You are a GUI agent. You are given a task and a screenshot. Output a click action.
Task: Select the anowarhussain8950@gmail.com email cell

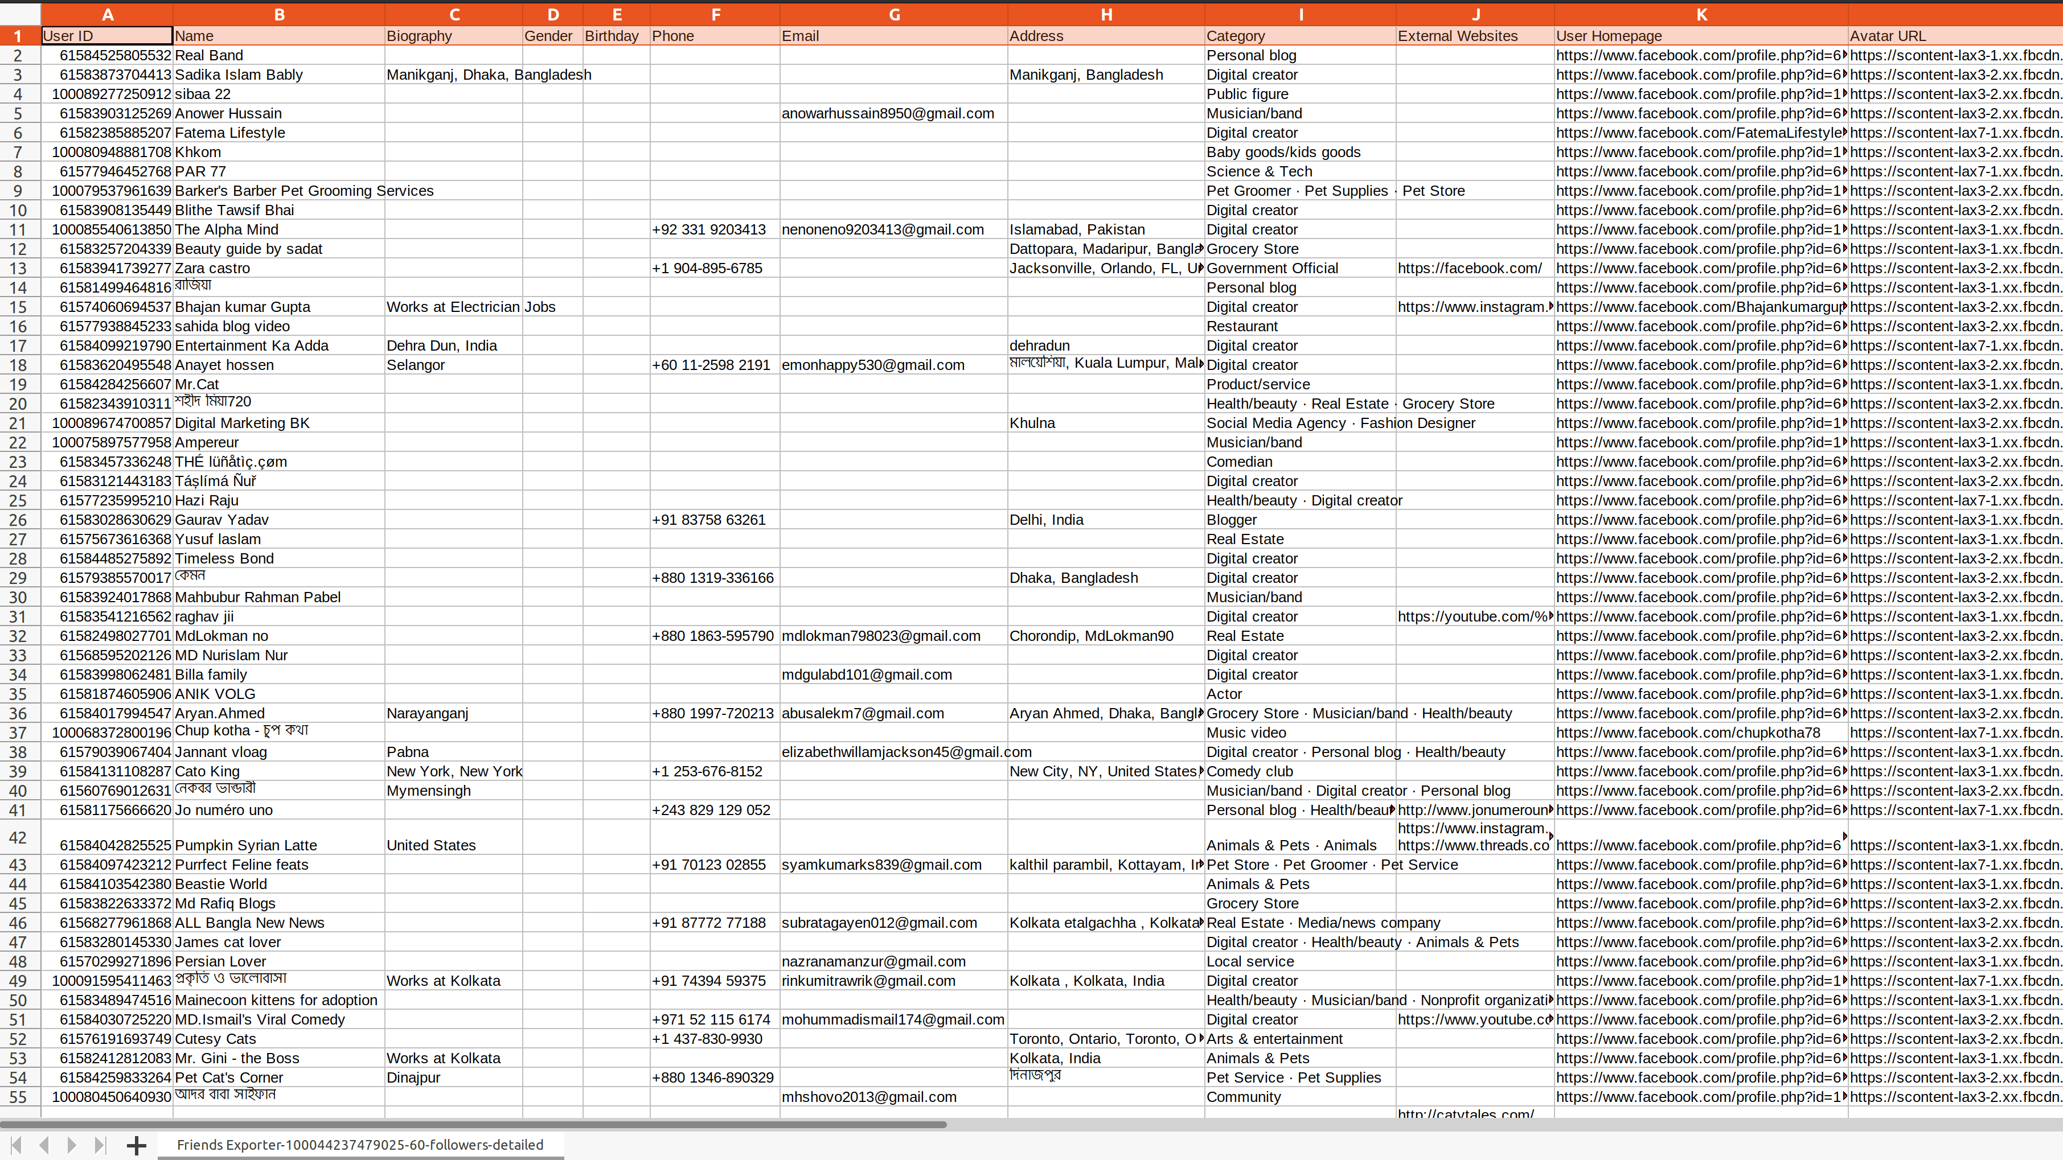pos(887,114)
